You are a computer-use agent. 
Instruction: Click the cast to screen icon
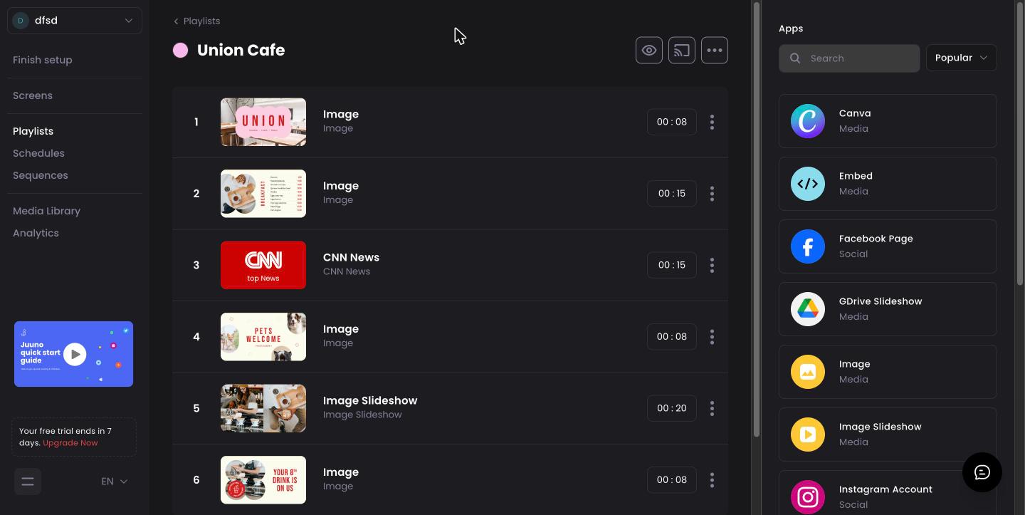click(x=682, y=51)
